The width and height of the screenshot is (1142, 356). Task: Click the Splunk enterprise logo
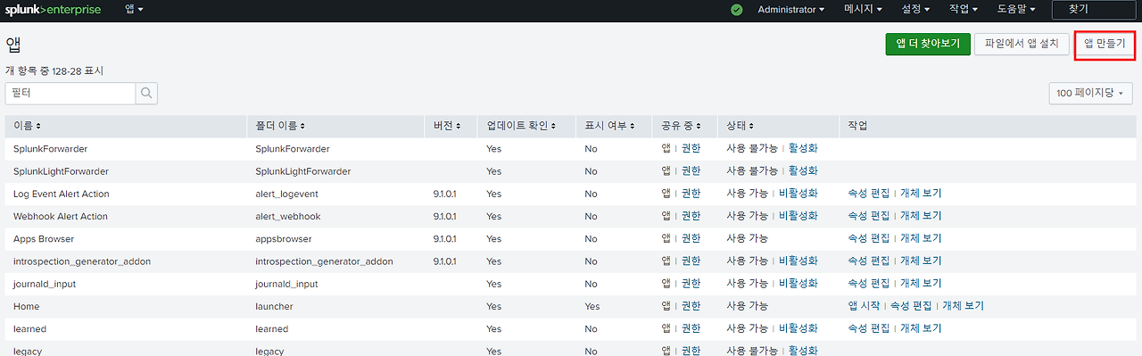[x=54, y=9]
